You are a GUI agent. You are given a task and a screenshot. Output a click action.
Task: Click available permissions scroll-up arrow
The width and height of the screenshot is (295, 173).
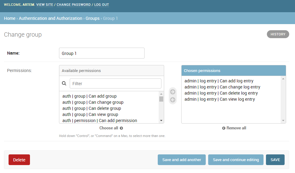[x=161, y=94]
